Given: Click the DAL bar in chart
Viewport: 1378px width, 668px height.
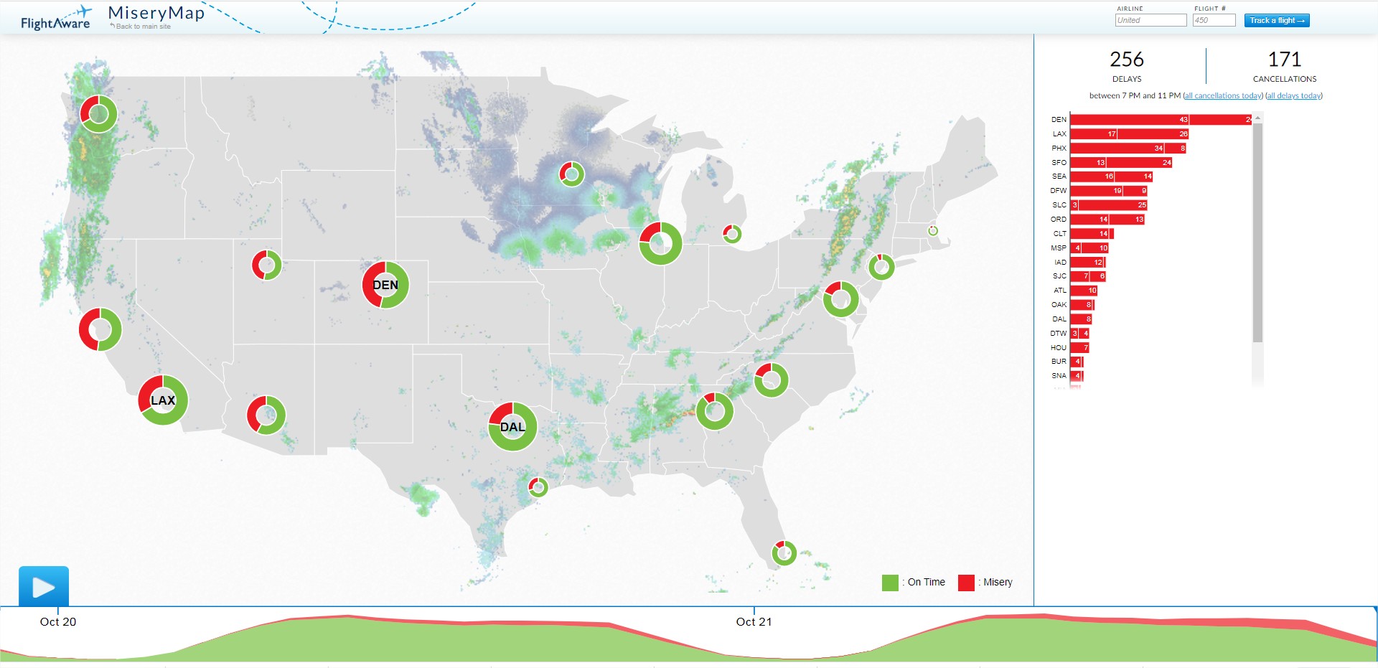Looking at the screenshot, I should click(x=1081, y=319).
